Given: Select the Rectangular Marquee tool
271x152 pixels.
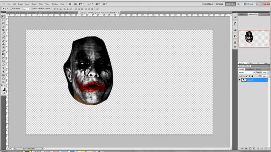Looking at the screenshot, I should pos(3,20).
